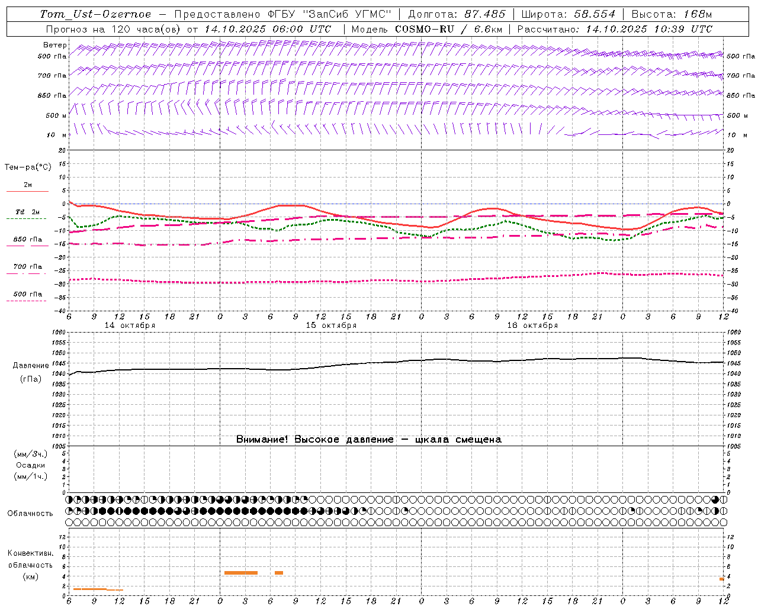Click the longitude value "Долгота: 87.485"
The width and height of the screenshot is (758, 606).
click(457, 14)
